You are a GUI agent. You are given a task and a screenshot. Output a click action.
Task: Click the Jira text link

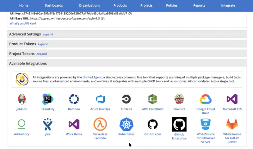(x=48, y=134)
